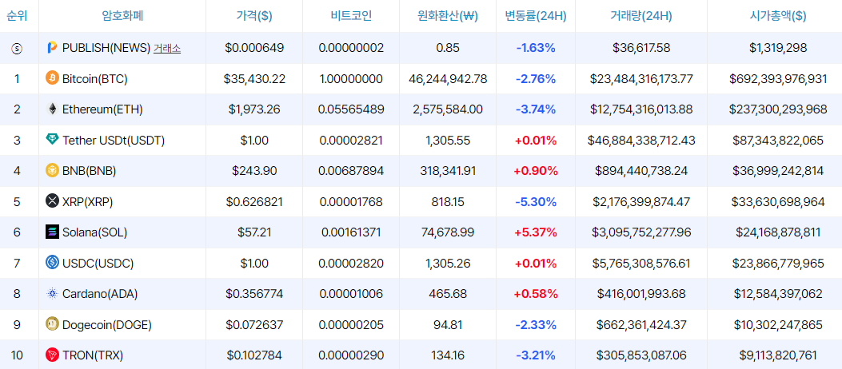842x369 pixels.
Task: Click the XRP black logo icon
Action: pyautogui.click(x=52, y=201)
